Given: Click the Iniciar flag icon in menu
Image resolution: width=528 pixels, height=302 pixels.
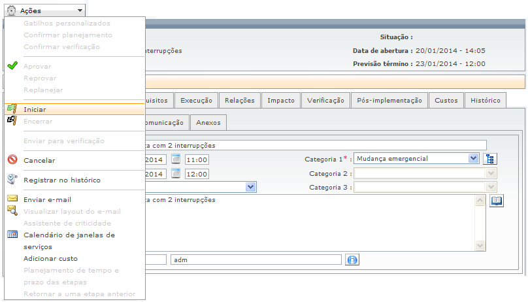Looking at the screenshot, I should click(12, 109).
